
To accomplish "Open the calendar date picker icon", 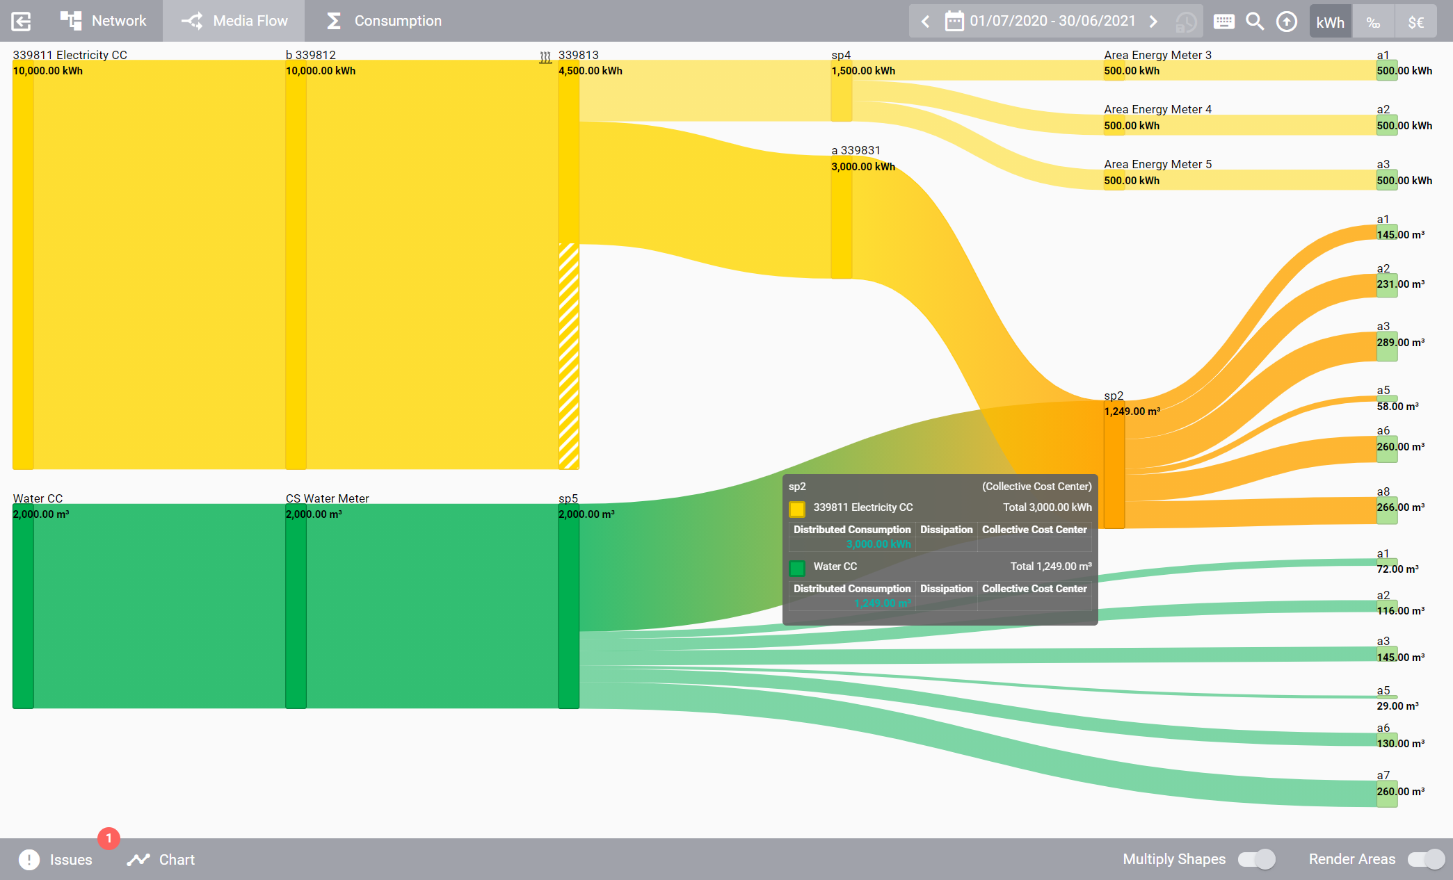I will tap(954, 21).
